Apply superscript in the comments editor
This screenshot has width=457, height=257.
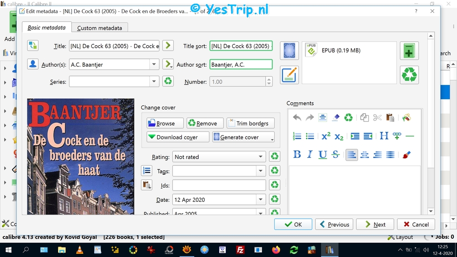(x=326, y=136)
